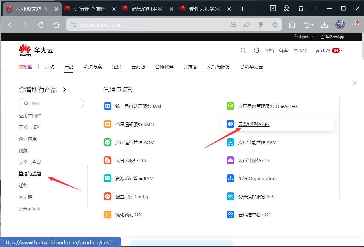Image resolution: width=364 pixels, height=247 pixels.
Task: Go to browser home page icon
Action: coord(56,25)
